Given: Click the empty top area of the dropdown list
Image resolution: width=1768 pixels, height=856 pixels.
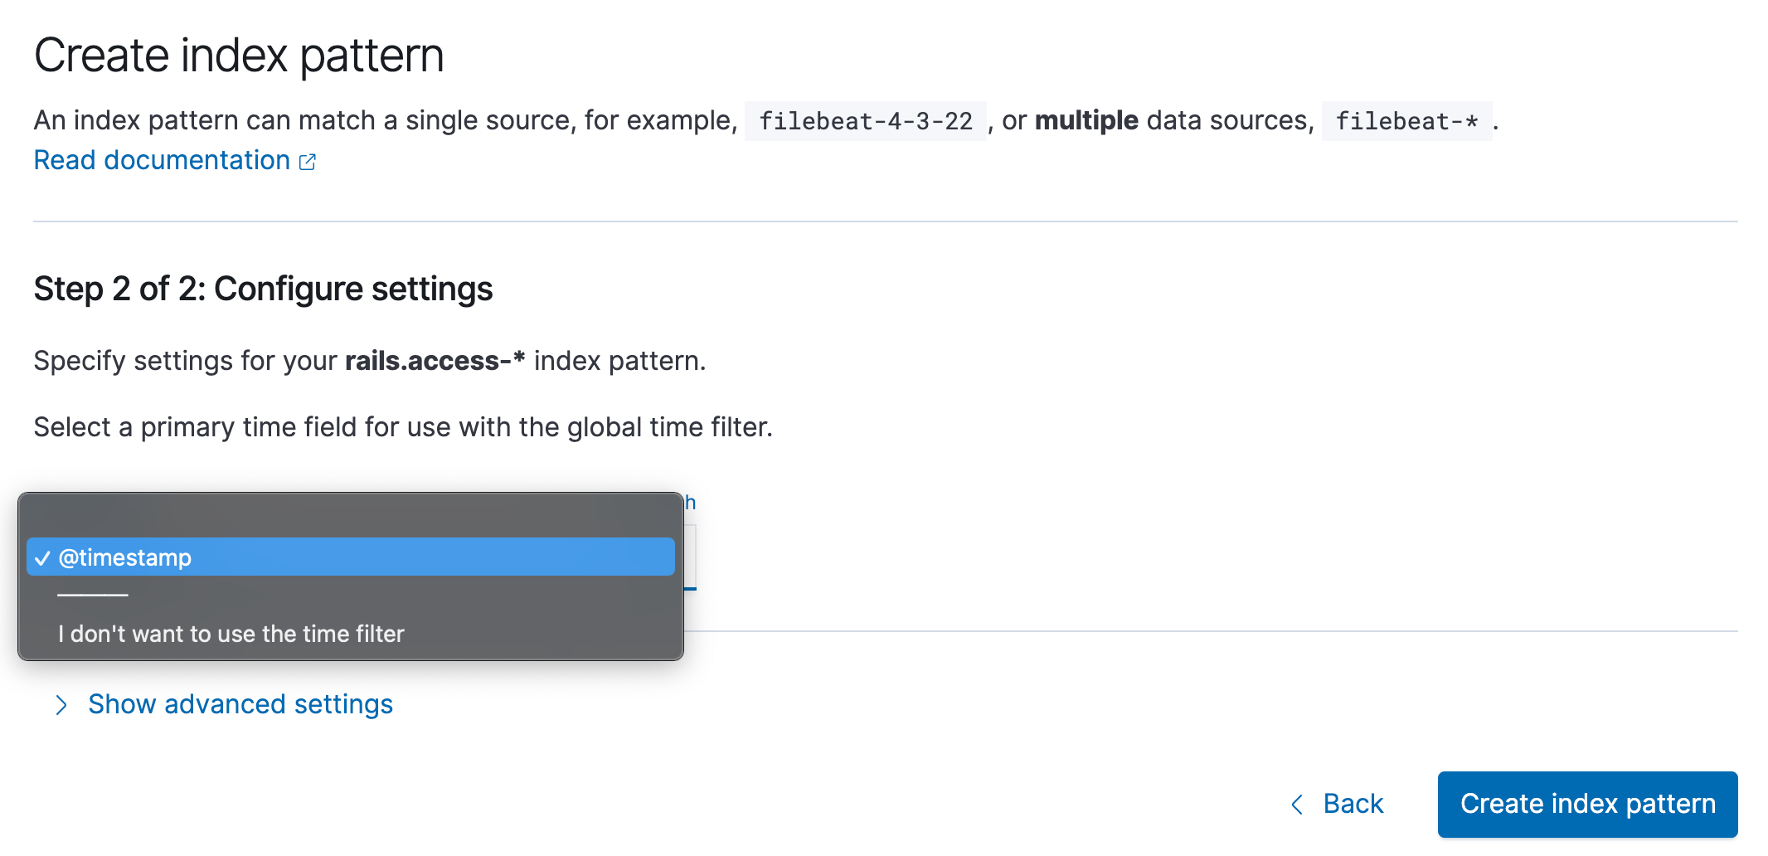Looking at the screenshot, I should click(x=350, y=514).
